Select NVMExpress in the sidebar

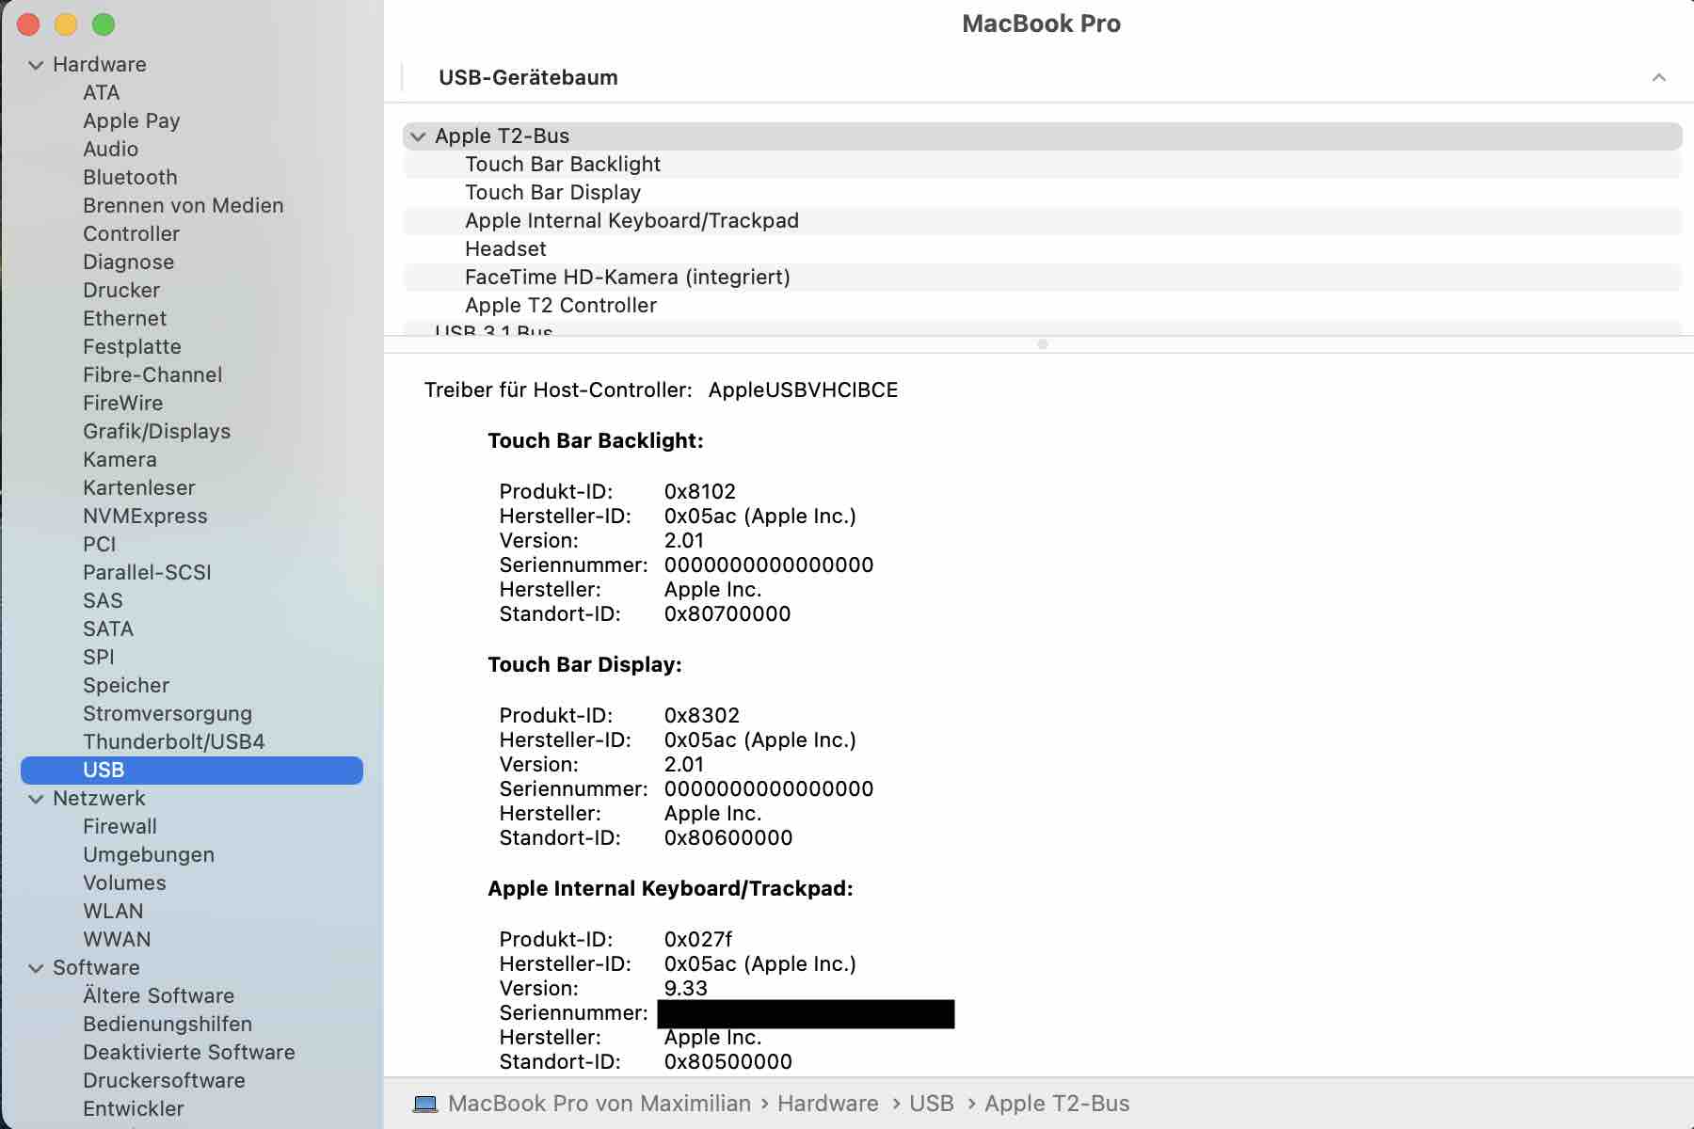click(x=145, y=516)
